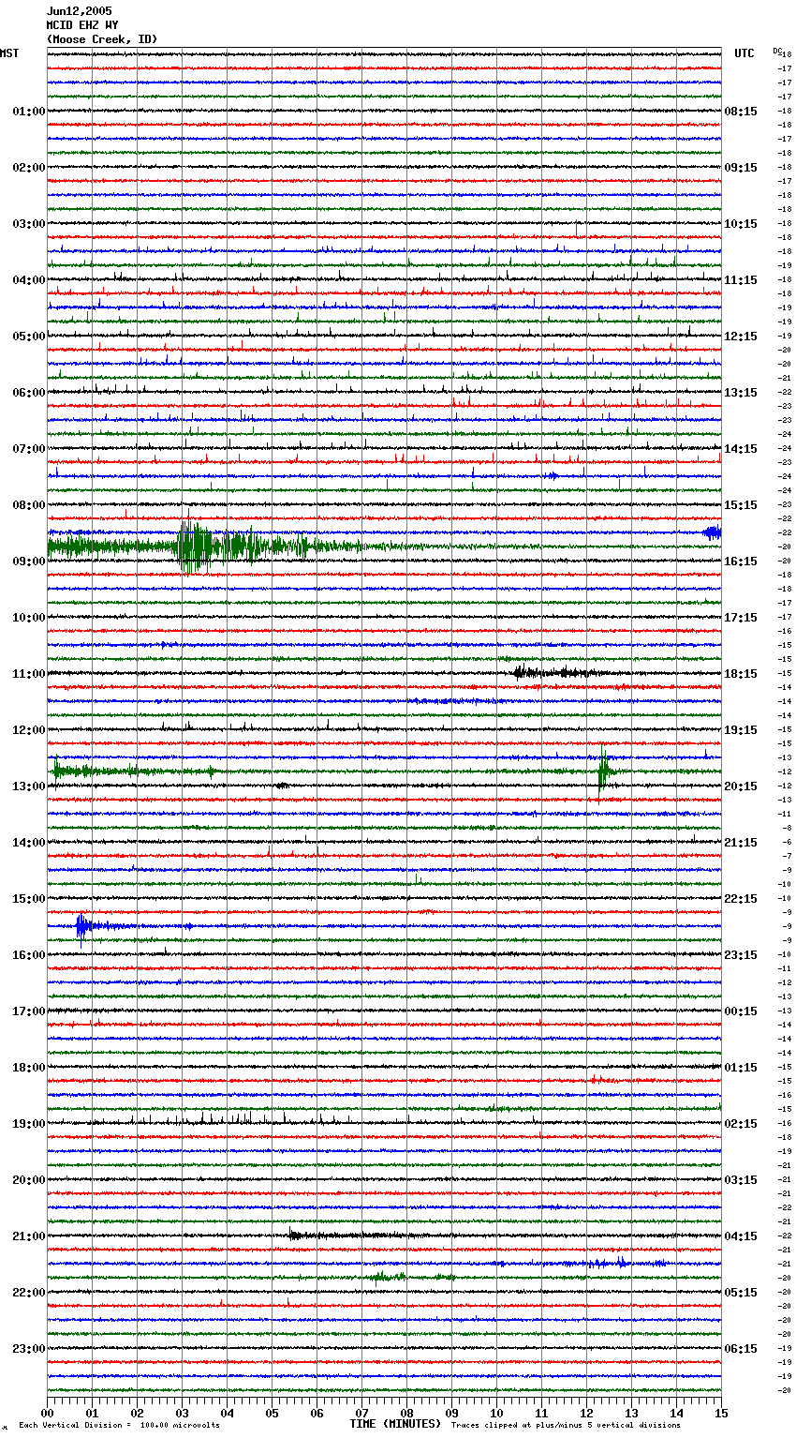Click the 13:15 UTC time label
The height and width of the screenshot is (1438, 796).
click(x=741, y=393)
